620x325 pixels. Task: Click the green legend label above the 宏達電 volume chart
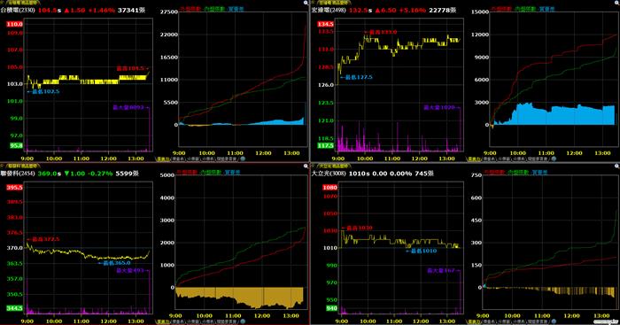[524, 8]
